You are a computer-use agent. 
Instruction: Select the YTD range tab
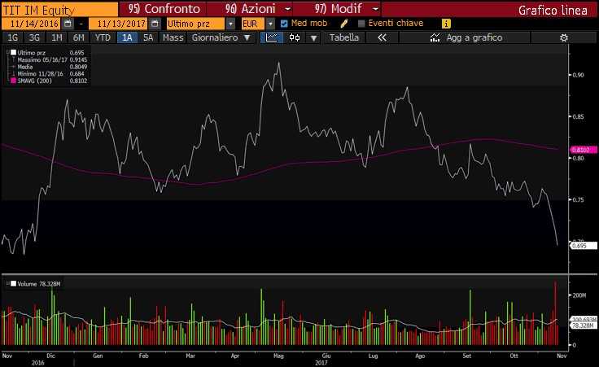(x=103, y=37)
